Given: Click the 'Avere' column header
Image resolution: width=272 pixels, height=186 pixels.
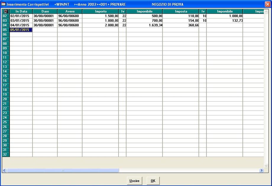Looking at the screenshot, I should (x=70, y=11).
